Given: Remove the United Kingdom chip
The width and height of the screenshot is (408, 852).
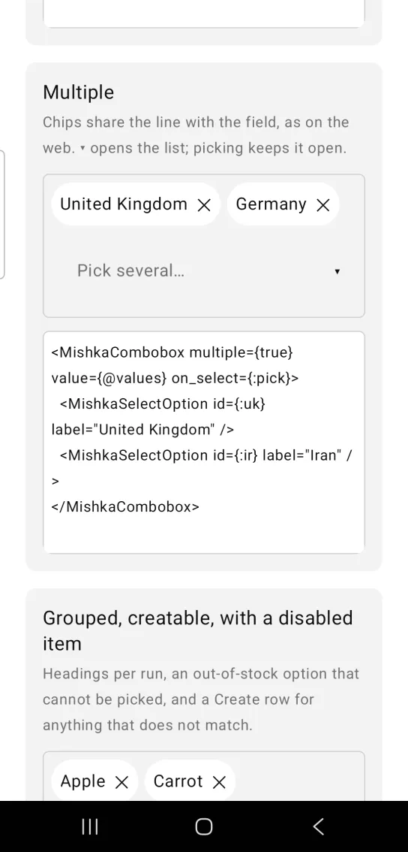Looking at the screenshot, I should (x=204, y=205).
